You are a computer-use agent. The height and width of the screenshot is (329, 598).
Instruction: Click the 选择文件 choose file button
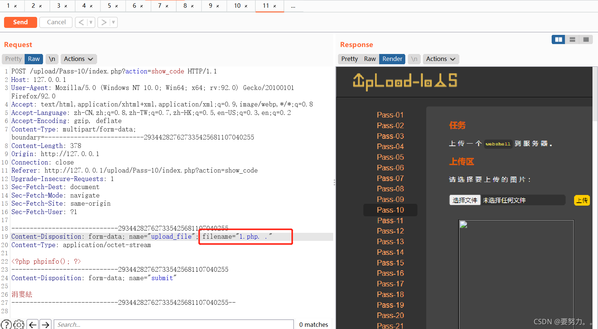pos(465,200)
